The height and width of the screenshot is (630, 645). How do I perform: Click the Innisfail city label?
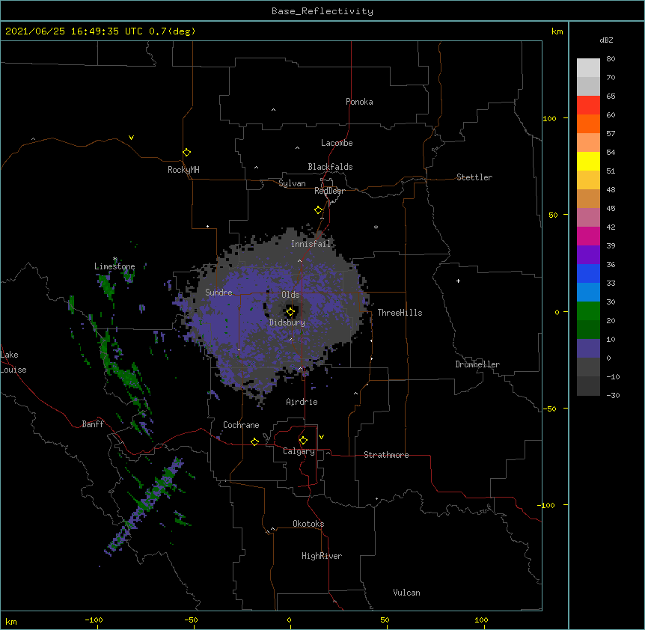point(311,244)
